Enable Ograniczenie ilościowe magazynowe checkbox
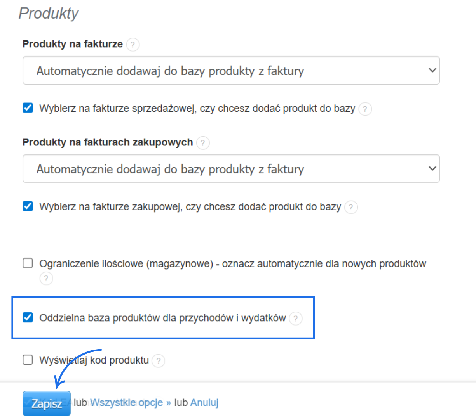Viewport: 476px width, 419px height. tap(28, 263)
